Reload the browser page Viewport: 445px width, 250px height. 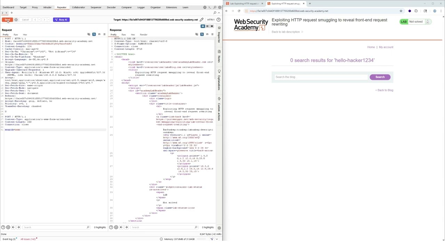point(239,11)
